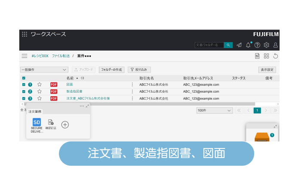Go to the previous page button
This screenshot has height=185, width=295.
249,110
